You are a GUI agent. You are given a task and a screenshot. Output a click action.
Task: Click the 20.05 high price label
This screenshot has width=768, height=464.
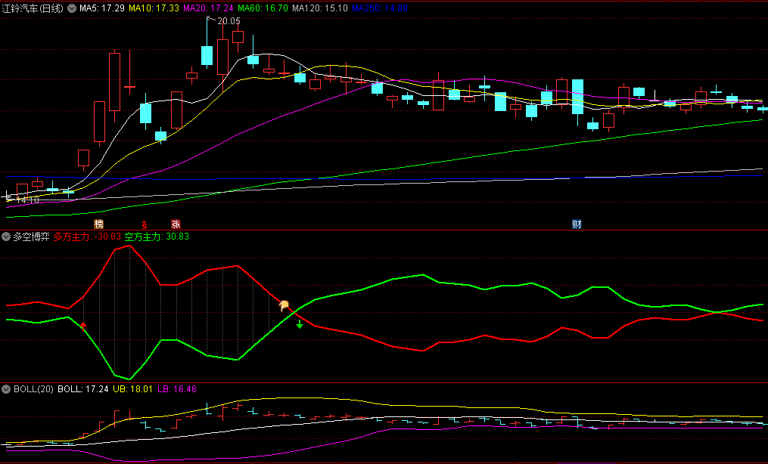coord(229,21)
